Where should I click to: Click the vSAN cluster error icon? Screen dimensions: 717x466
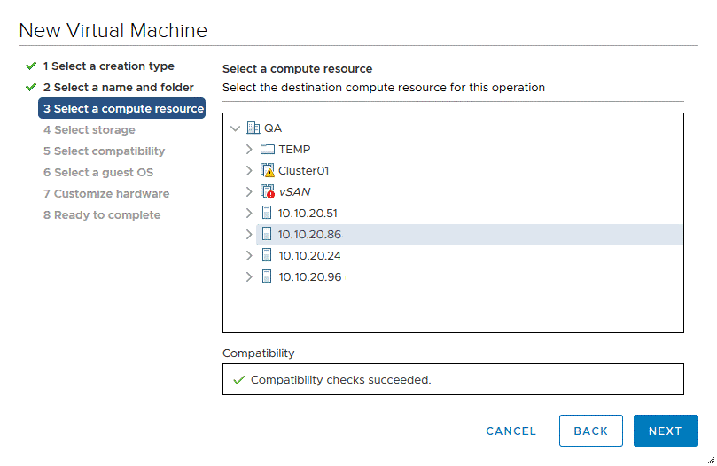click(x=268, y=192)
